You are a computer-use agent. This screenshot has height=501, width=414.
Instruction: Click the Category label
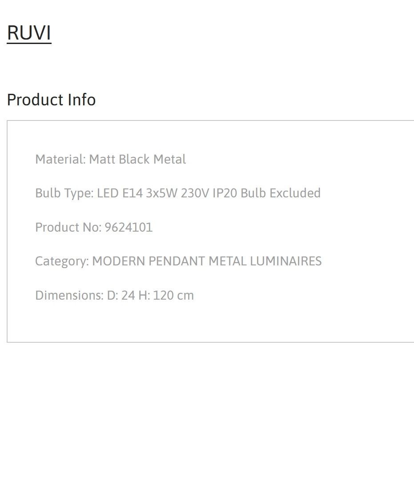62,261
